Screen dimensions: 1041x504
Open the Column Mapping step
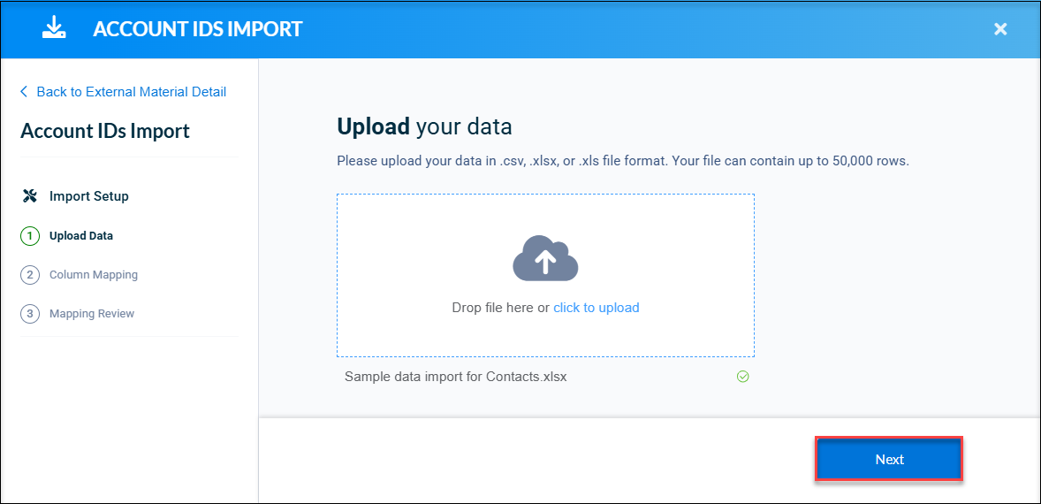pyautogui.click(x=94, y=274)
